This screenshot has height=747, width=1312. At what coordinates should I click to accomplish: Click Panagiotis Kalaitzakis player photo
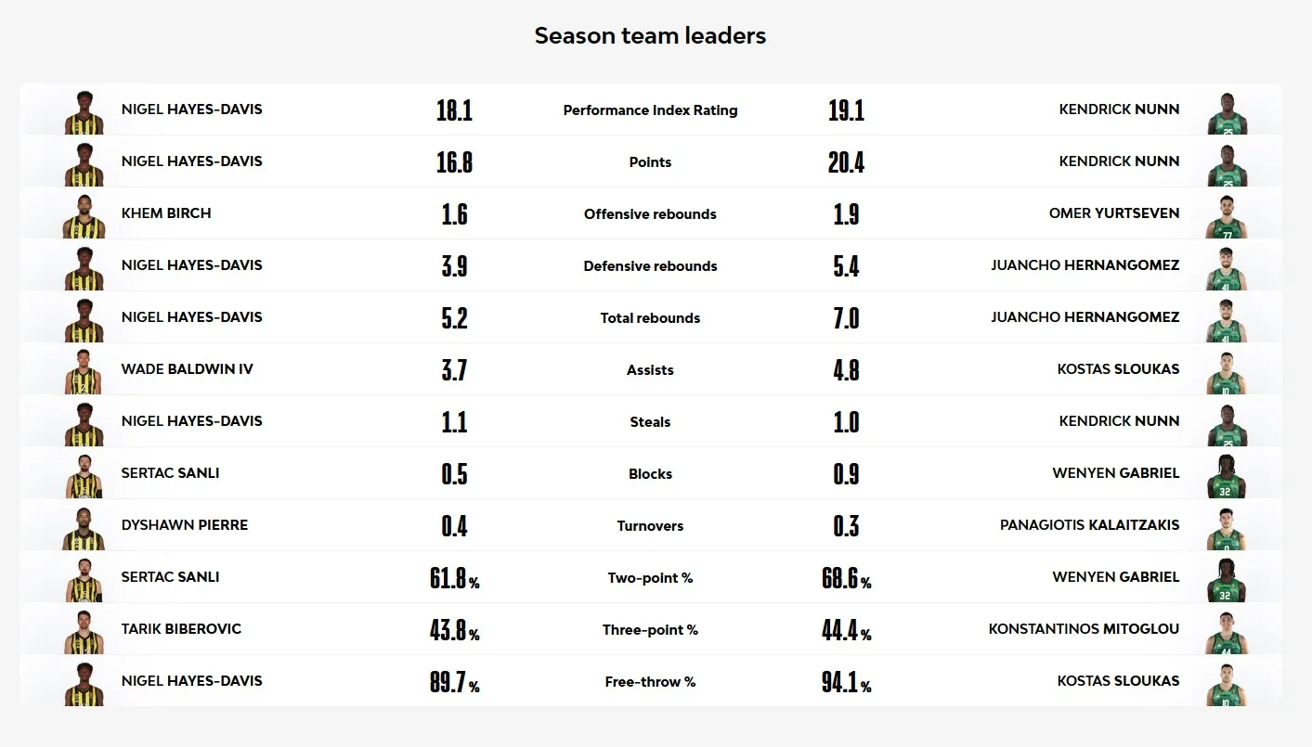1227,527
